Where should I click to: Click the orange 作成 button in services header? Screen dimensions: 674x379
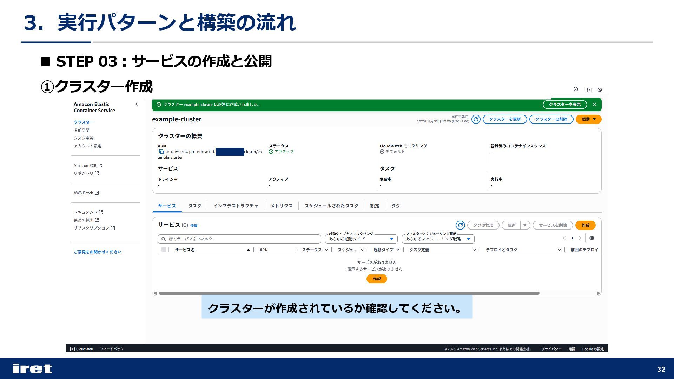click(586, 225)
